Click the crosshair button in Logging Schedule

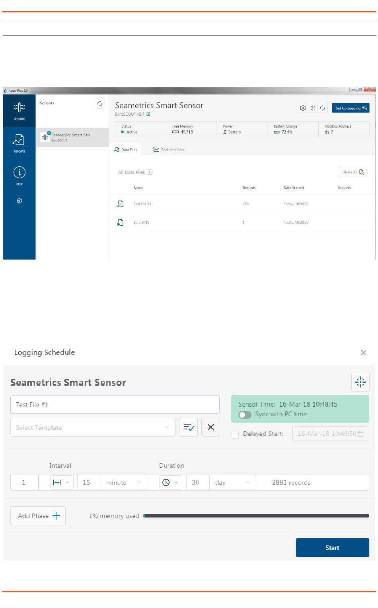[360, 382]
